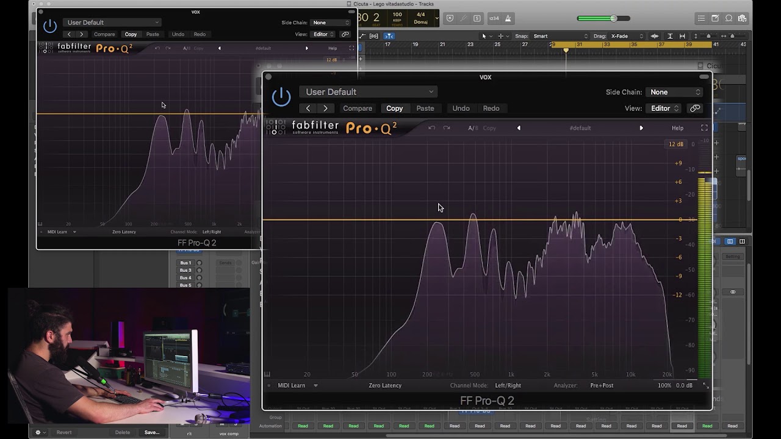Enable MIDI Learn in the background Pro-Q 2 window
Image resolution: width=781 pixels, height=439 pixels.
[57, 232]
